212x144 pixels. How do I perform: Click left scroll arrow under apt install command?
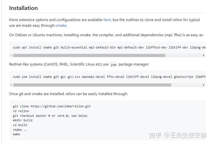click(x=11, y=55)
